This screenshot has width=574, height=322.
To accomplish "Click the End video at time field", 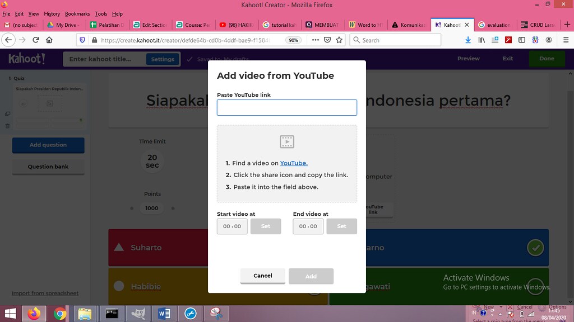I will pyautogui.click(x=308, y=226).
